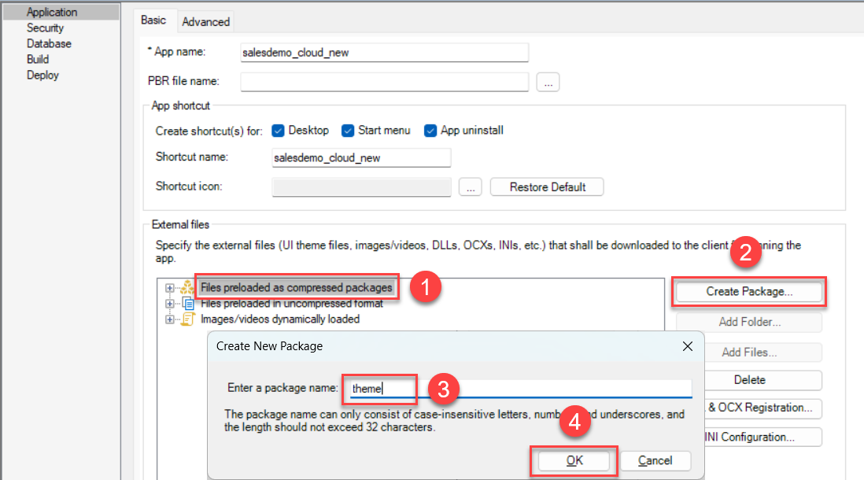Click the compressed packages tree icon
This screenshot has width=864, height=480.
click(187, 288)
